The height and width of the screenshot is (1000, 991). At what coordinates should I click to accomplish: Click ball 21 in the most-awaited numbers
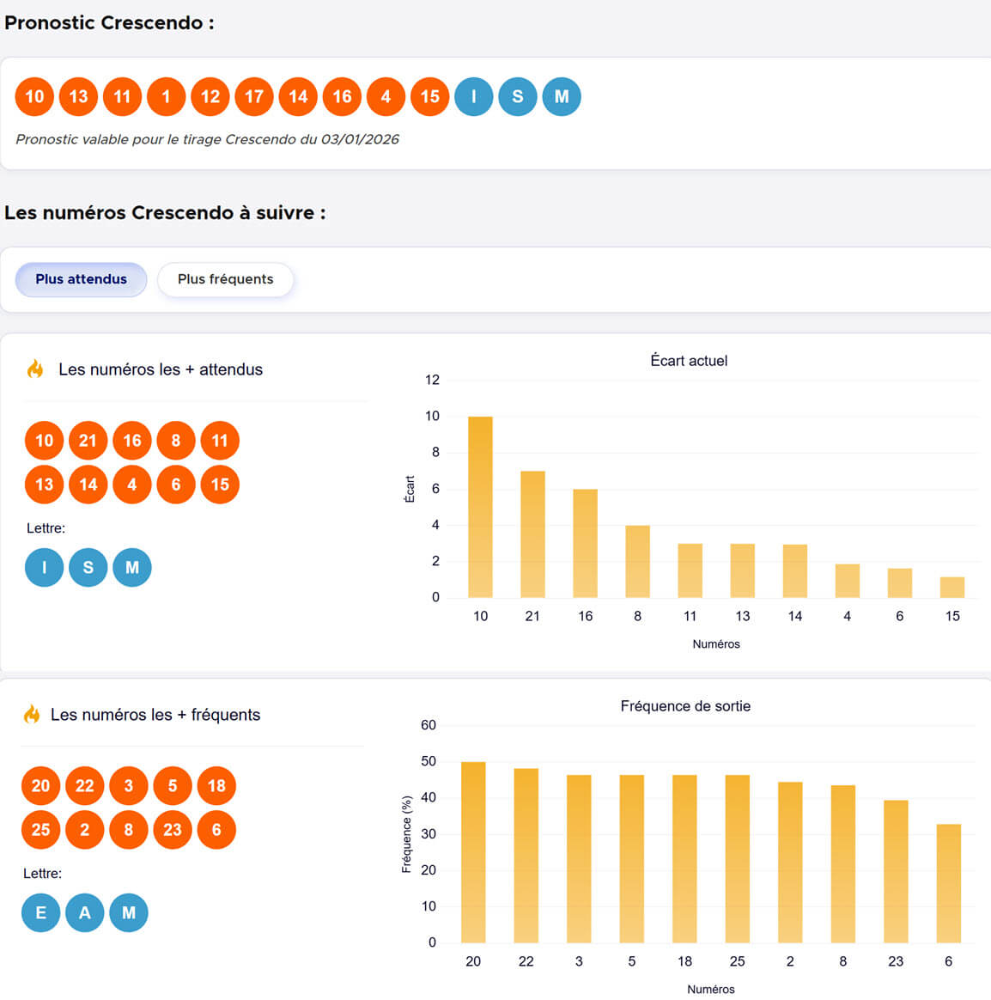(88, 441)
